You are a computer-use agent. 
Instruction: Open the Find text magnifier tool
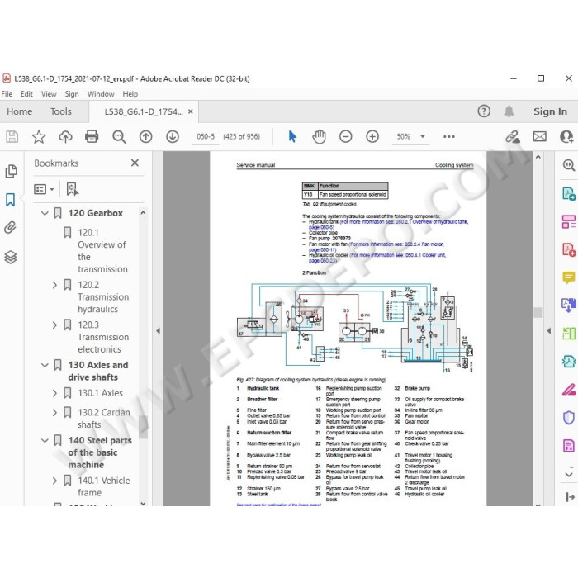(x=119, y=137)
